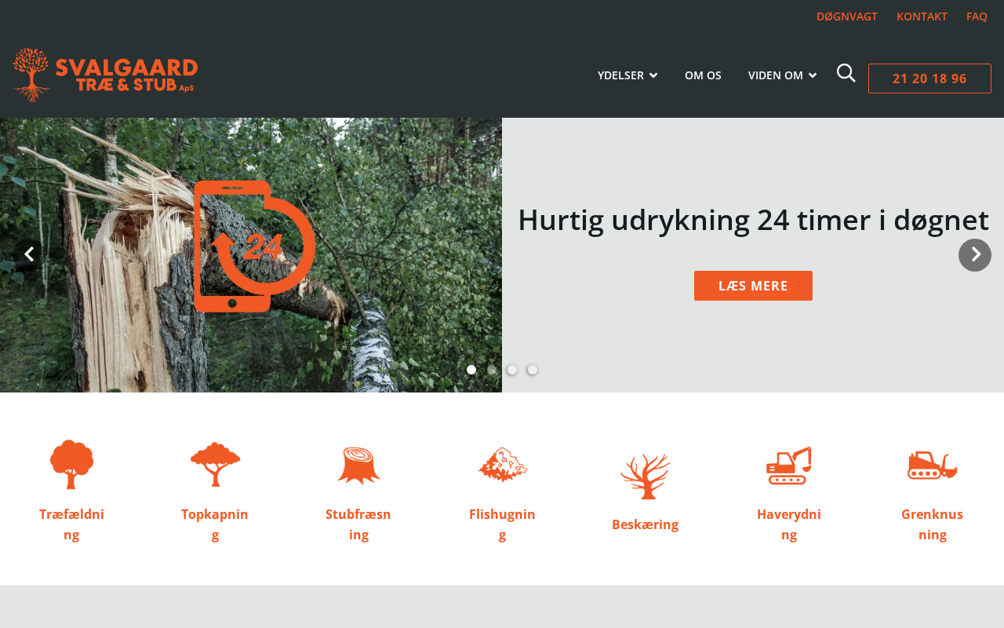Click the Beskæring bare tree icon

645,476
